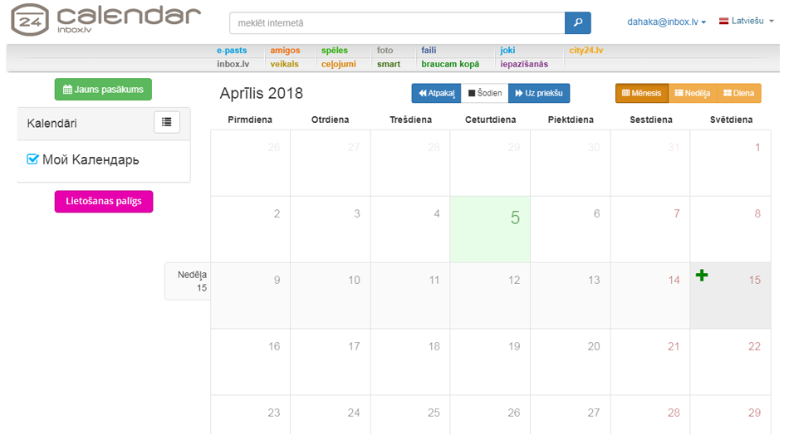This screenshot has height=435, width=789.
Task: Switch to Nedēļa week view
Action: [x=693, y=93]
